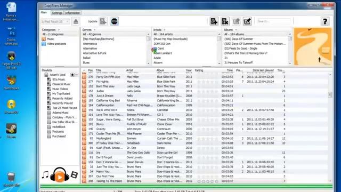Open the Artists header dropdown arrow
This screenshot has height=192, width=341.
(x=165, y=30)
